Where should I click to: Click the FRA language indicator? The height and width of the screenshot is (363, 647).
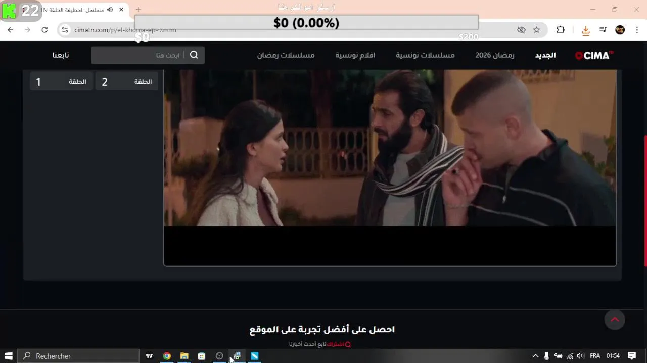tap(595, 356)
